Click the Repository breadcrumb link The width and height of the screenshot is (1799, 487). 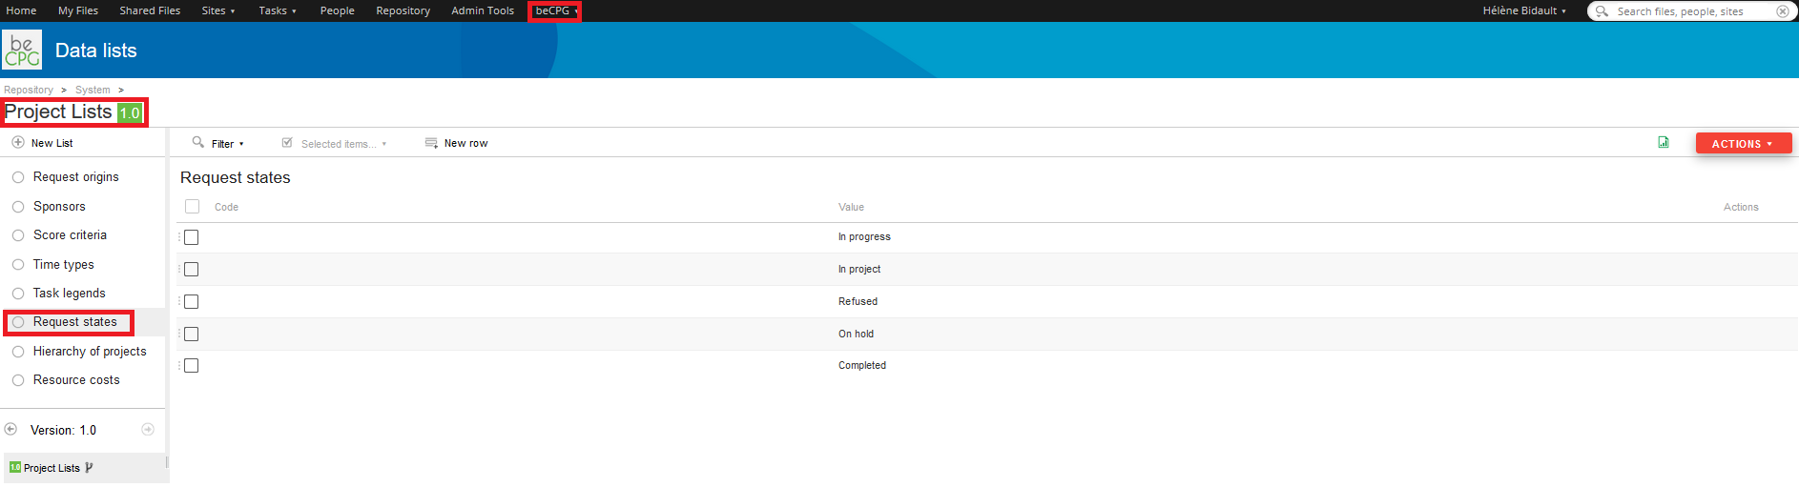29,90
